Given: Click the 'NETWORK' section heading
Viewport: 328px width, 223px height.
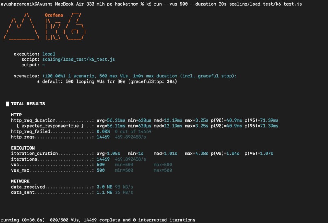Looking at the screenshot, I should 20,181.
